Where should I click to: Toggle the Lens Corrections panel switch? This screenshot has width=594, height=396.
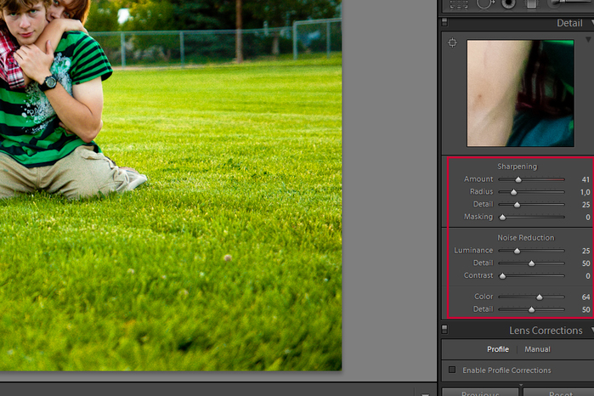coord(444,330)
